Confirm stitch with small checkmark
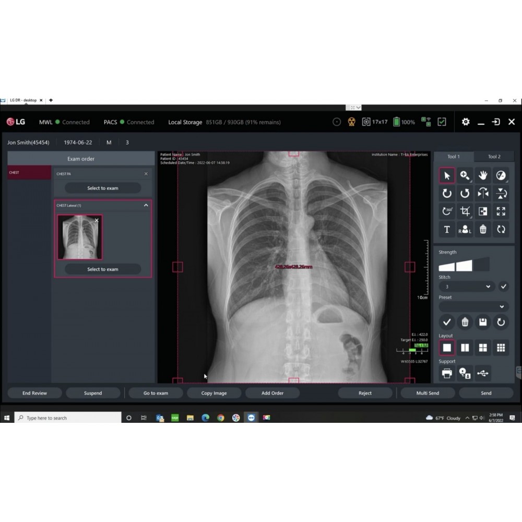The height and width of the screenshot is (522, 522). click(503, 286)
